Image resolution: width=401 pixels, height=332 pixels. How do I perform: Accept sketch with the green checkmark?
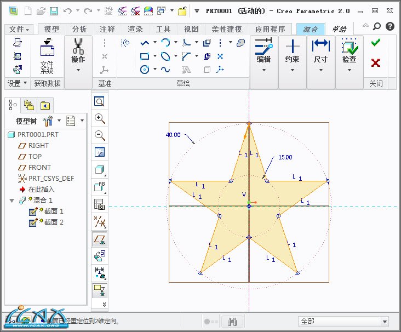[x=375, y=43]
